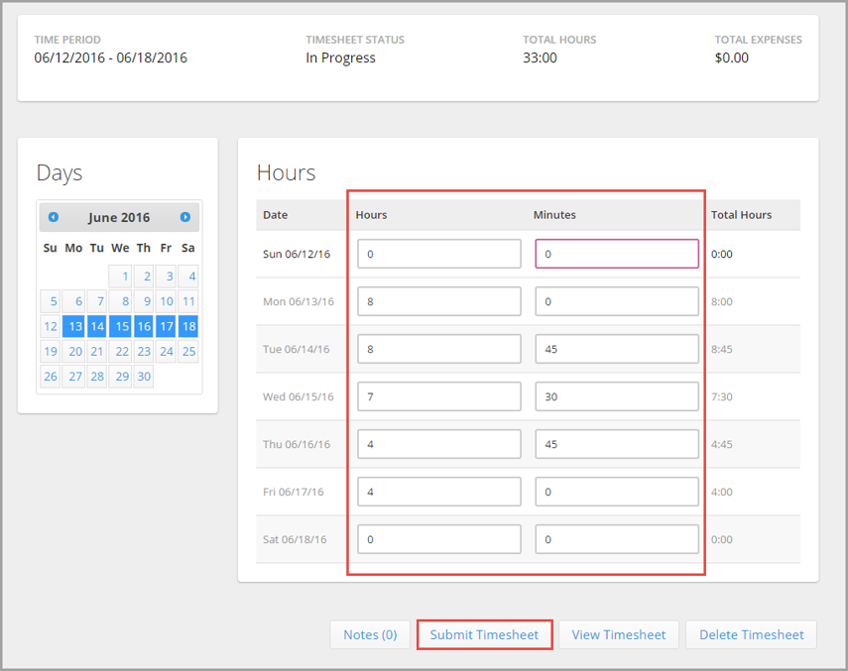Image resolution: width=848 pixels, height=671 pixels.
Task: Click Saturday 06/18/16 minutes field
Action: (617, 539)
